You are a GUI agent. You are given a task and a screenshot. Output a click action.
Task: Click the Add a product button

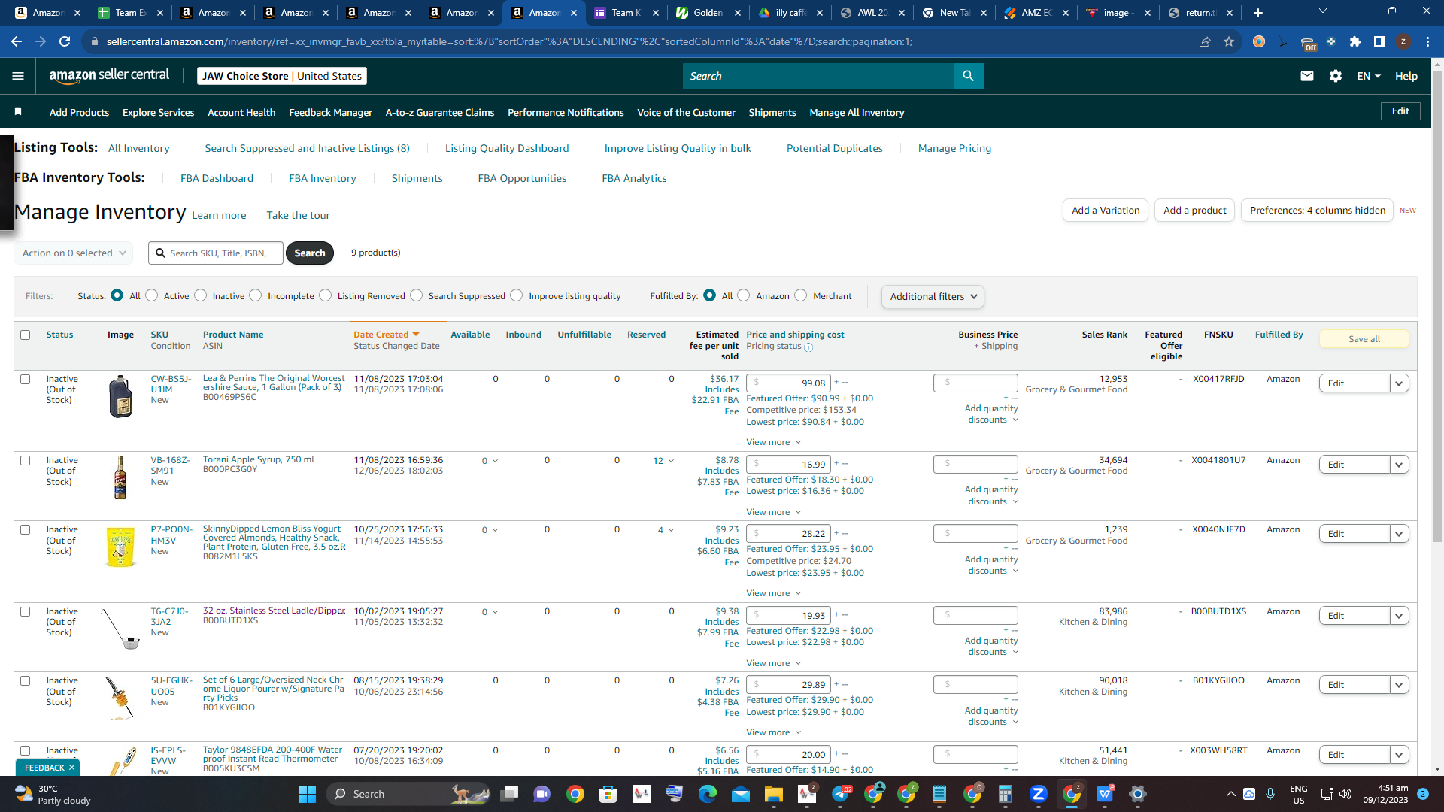[1194, 210]
